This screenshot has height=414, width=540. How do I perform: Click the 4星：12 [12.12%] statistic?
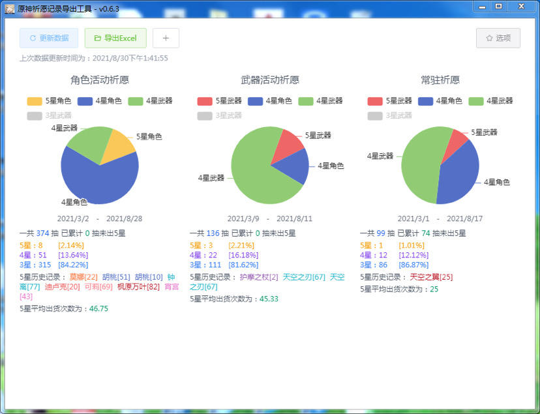point(395,255)
